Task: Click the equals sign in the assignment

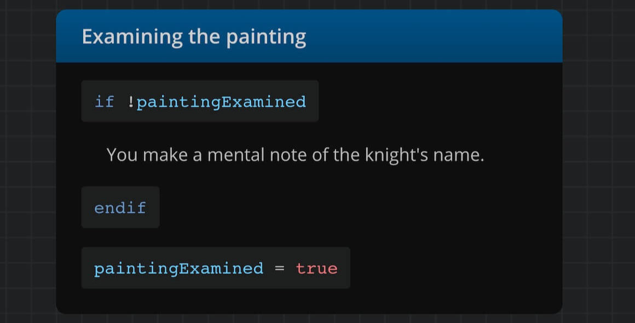Action: coord(279,268)
